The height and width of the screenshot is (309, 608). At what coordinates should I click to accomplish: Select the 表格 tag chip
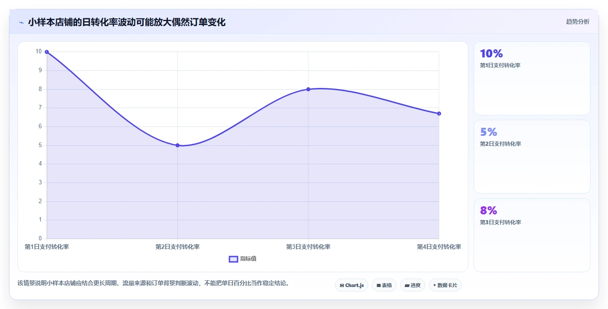pos(384,285)
